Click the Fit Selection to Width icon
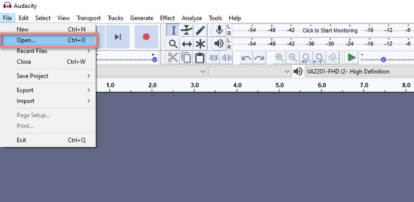 coord(306,57)
